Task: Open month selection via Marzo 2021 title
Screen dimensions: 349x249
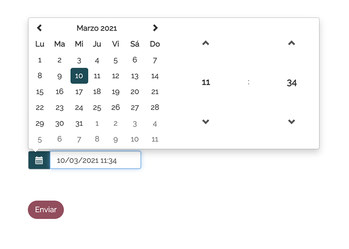Action: (x=97, y=28)
